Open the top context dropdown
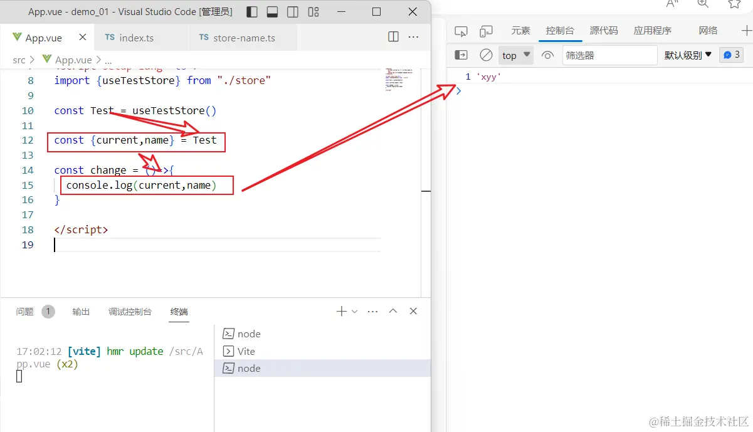753x432 pixels. (x=516, y=55)
